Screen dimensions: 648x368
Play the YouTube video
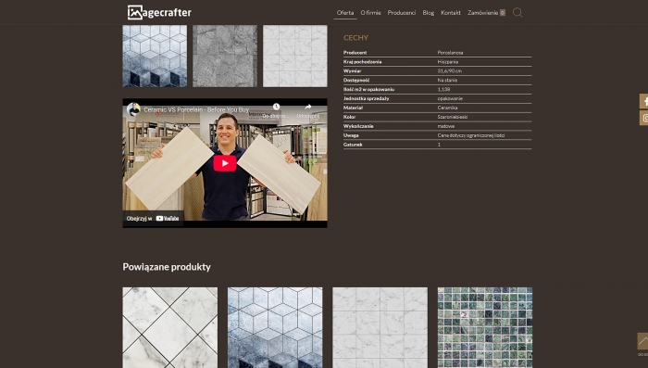point(225,163)
